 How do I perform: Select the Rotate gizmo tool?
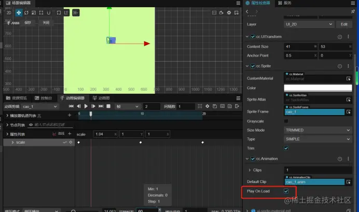(x=26, y=12)
